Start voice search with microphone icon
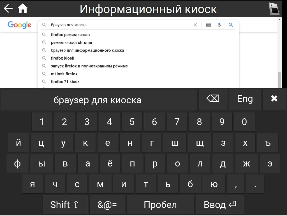Image resolution: width=287 pixels, height=216 pixels. coord(219,25)
